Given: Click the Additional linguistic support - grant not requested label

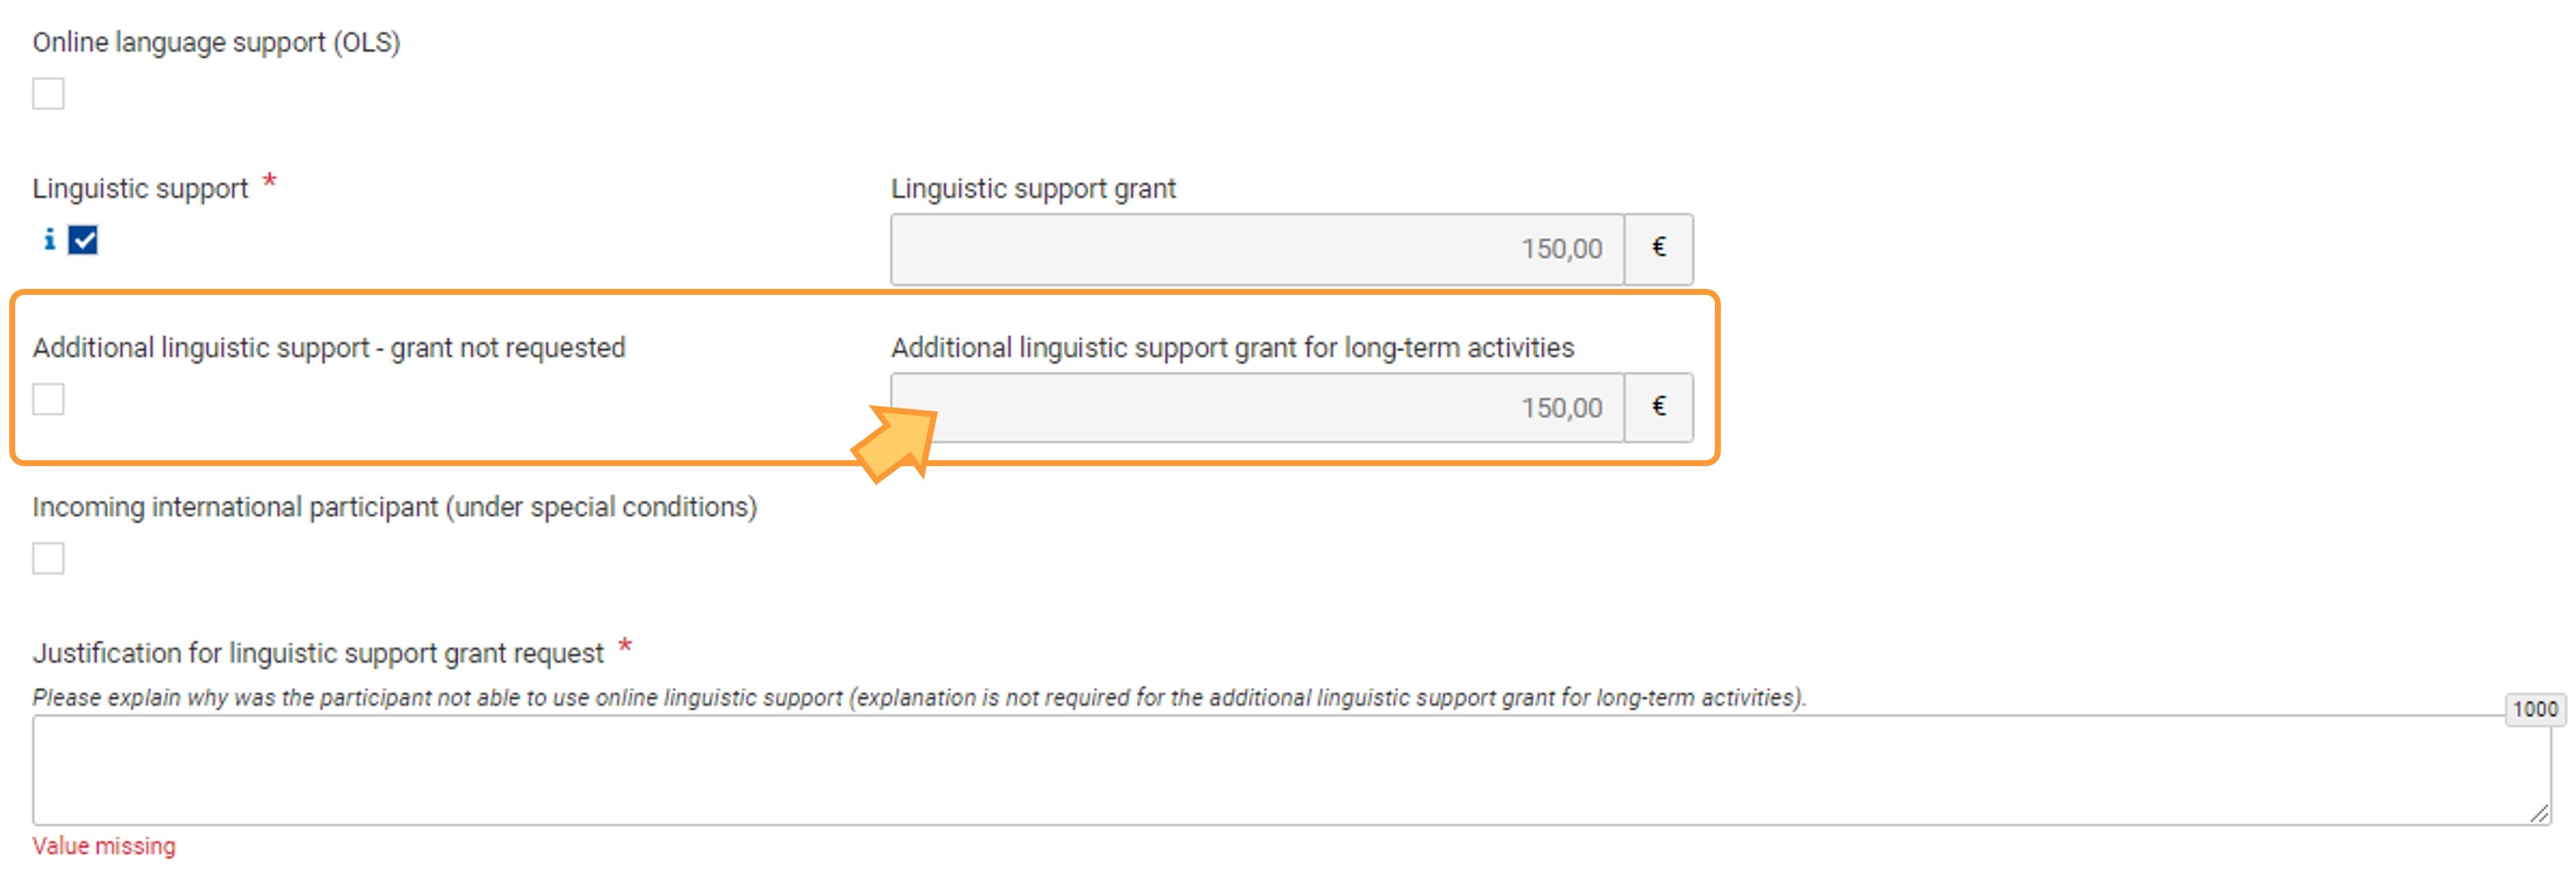Looking at the screenshot, I should pyautogui.click(x=329, y=348).
